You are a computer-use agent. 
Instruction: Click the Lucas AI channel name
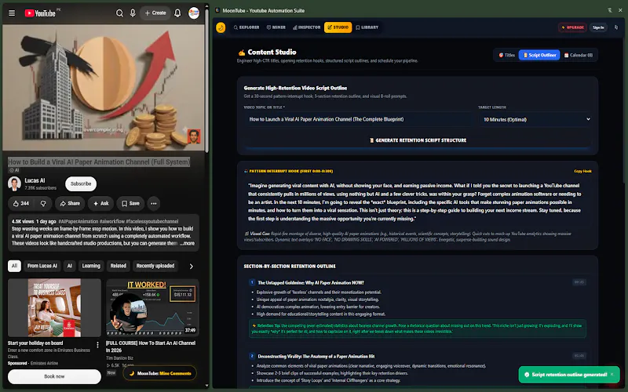[35, 180]
